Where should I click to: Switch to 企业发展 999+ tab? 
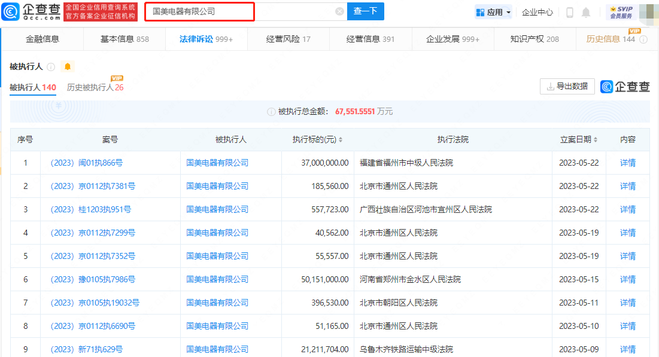453,39
